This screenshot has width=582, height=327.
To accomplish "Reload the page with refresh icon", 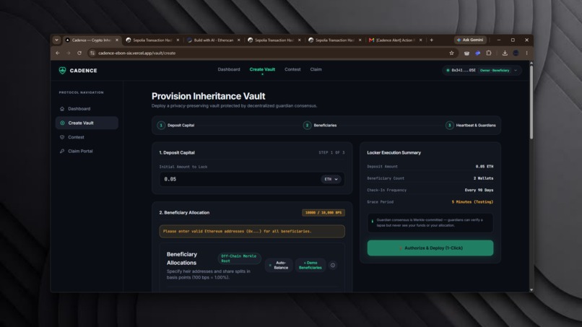I will point(79,53).
